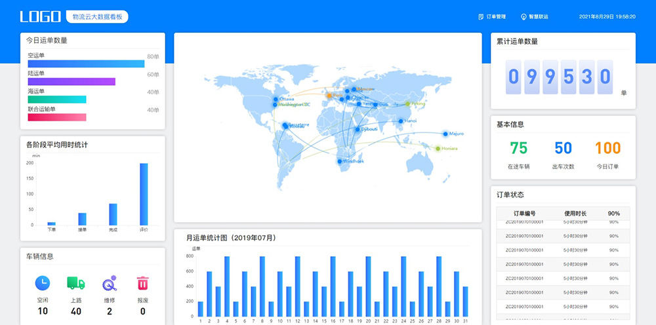Click the 60单 label beside 陆运单

(153, 75)
